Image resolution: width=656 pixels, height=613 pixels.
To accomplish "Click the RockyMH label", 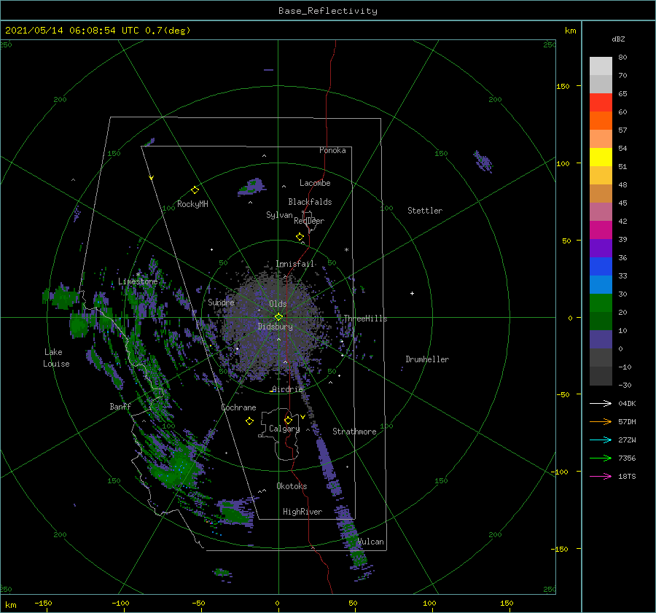I will click(x=192, y=204).
